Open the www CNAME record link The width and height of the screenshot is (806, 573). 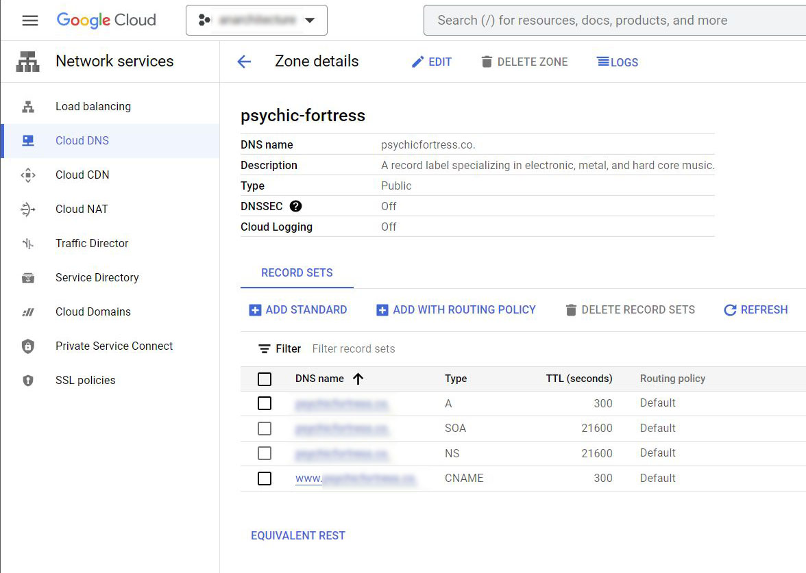355,479
